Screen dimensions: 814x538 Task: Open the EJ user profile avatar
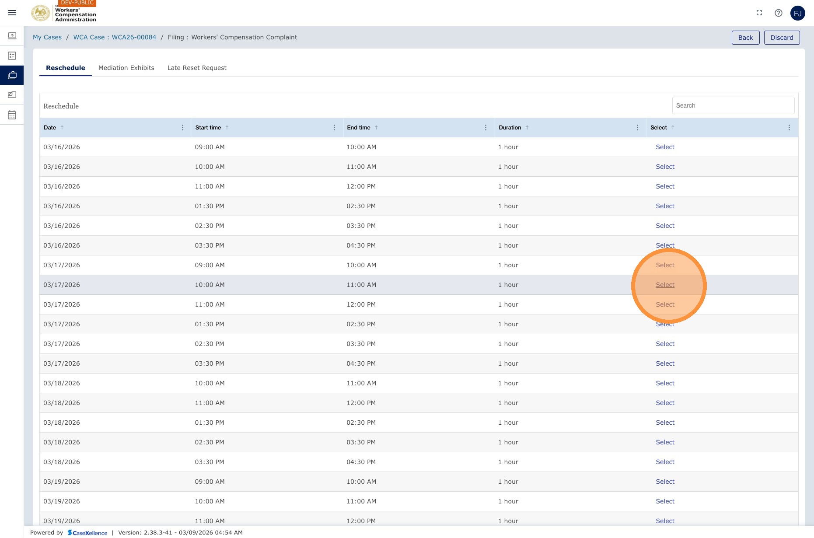798,13
